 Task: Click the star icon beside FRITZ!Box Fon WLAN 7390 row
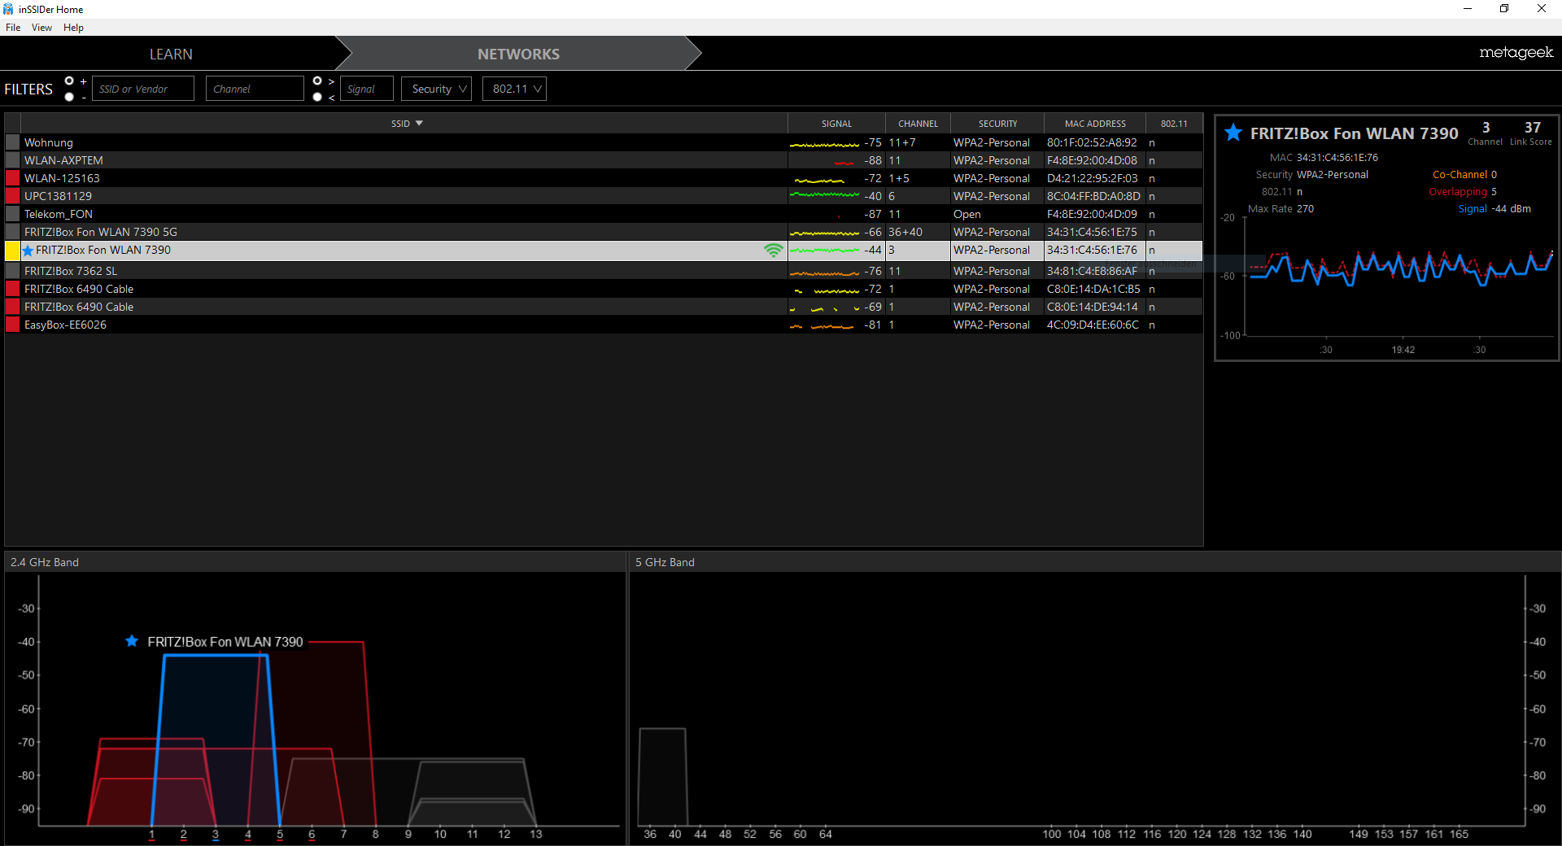(x=28, y=251)
